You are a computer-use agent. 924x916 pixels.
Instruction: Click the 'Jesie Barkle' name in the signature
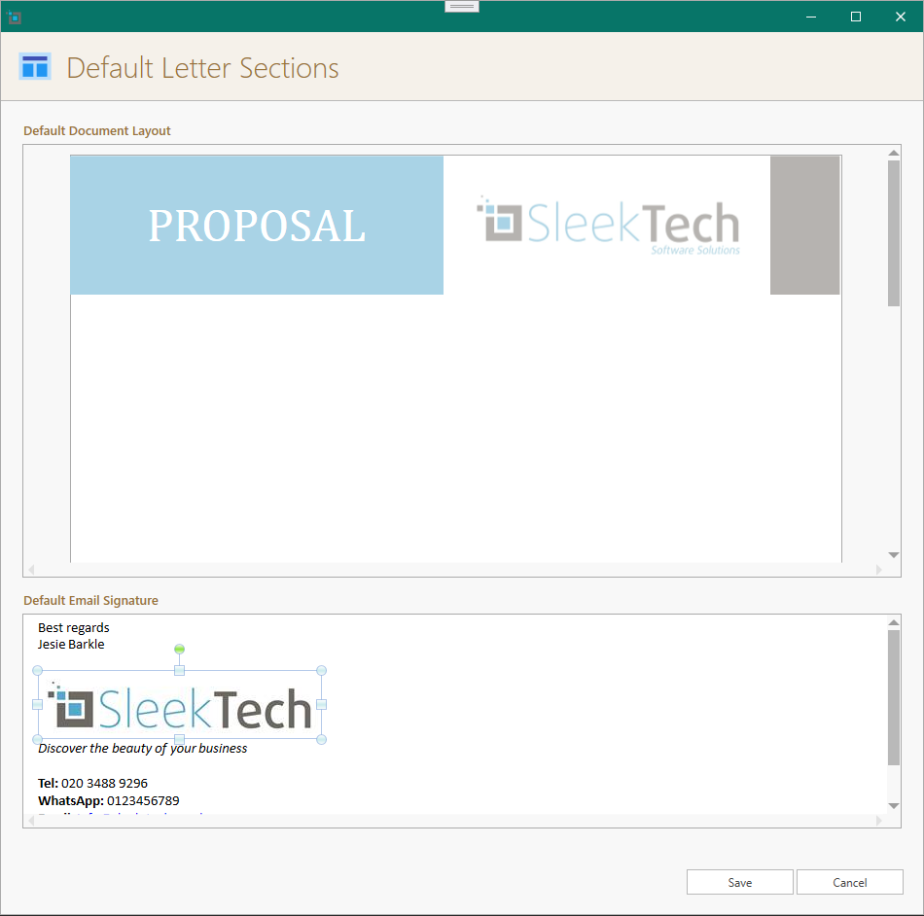tap(71, 645)
